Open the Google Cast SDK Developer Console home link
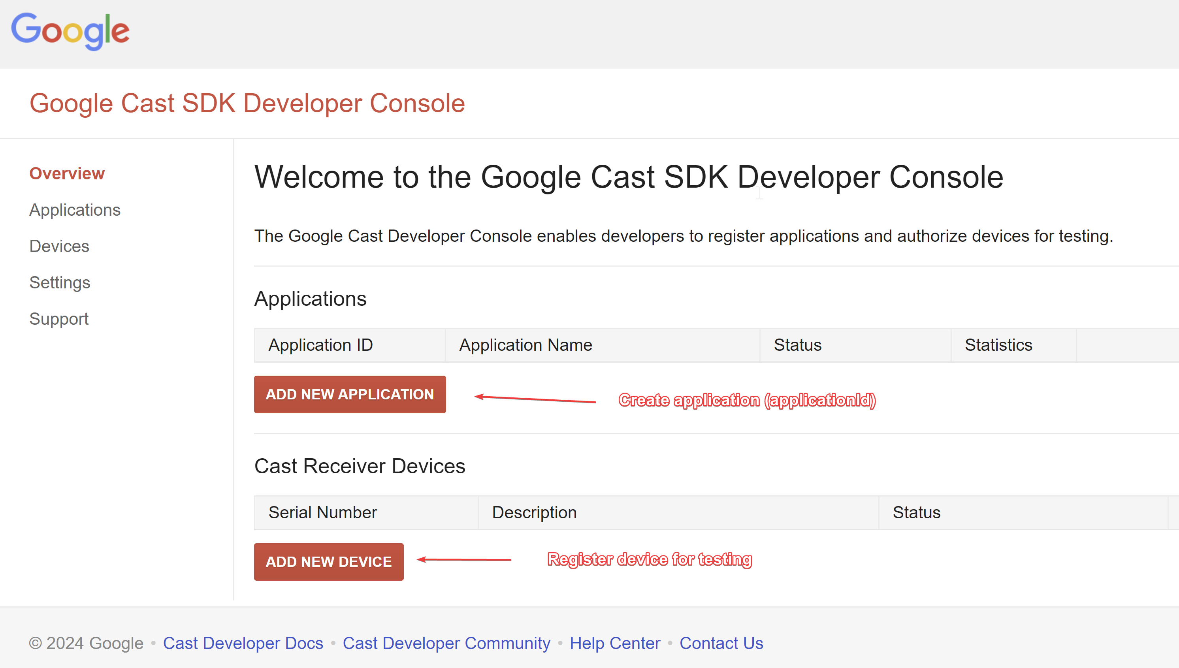The height and width of the screenshot is (668, 1179). click(247, 103)
